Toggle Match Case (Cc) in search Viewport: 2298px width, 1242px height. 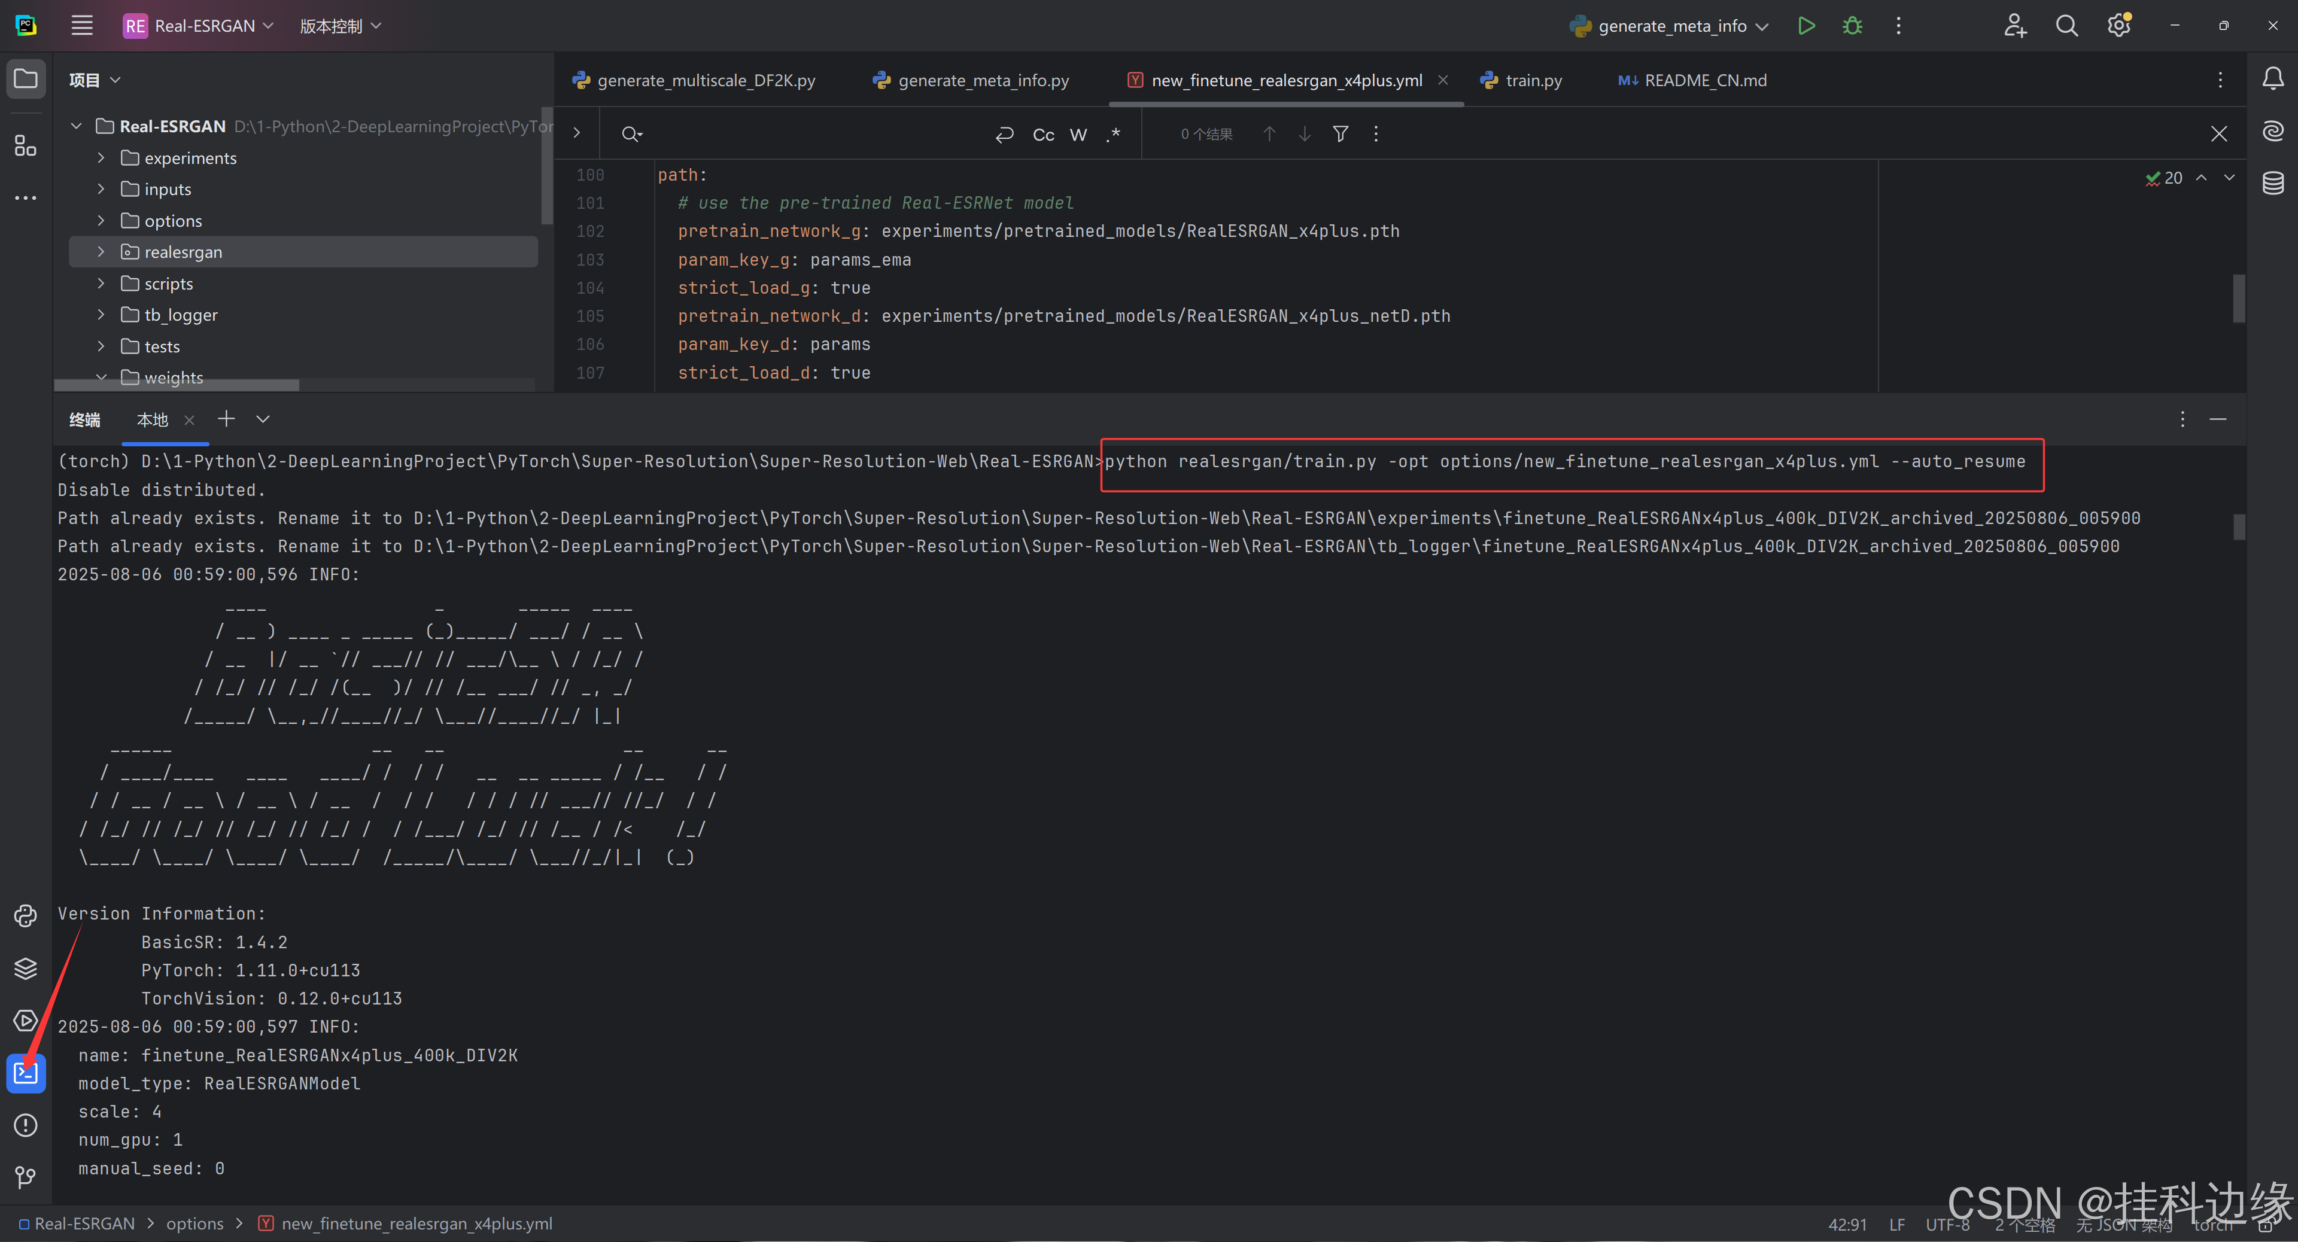click(1043, 135)
